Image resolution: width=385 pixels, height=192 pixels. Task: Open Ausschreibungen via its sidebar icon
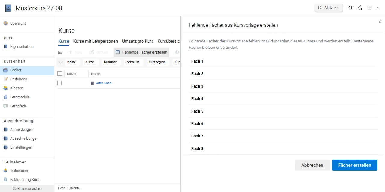point(5,138)
